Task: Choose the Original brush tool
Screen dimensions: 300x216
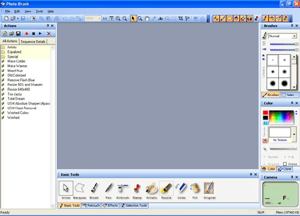Action: (209, 190)
